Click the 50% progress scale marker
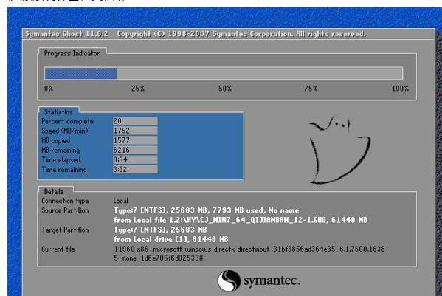Screen dimensions: 442x296 tap(225, 89)
